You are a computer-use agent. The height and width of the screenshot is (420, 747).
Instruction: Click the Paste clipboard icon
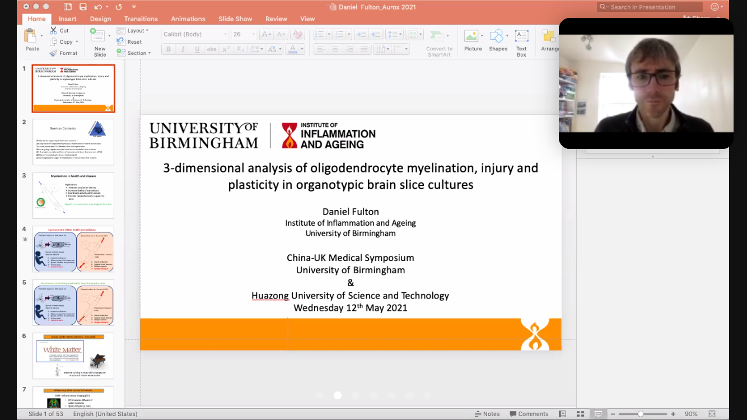click(x=30, y=36)
